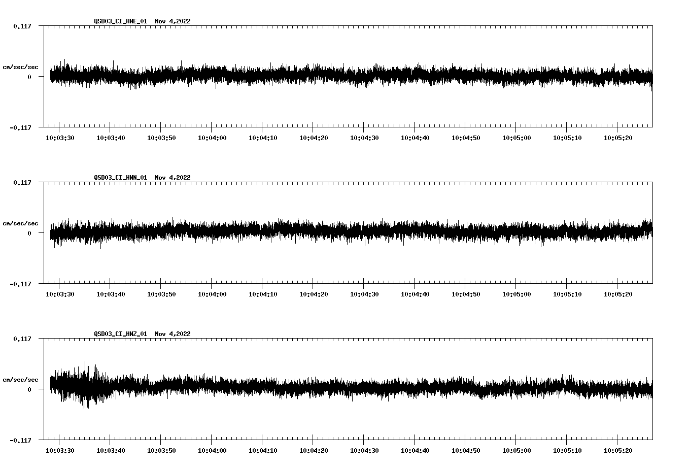Click the 10:03:50 time label under HNZ plot
689x469 pixels.
(x=161, y=451)
